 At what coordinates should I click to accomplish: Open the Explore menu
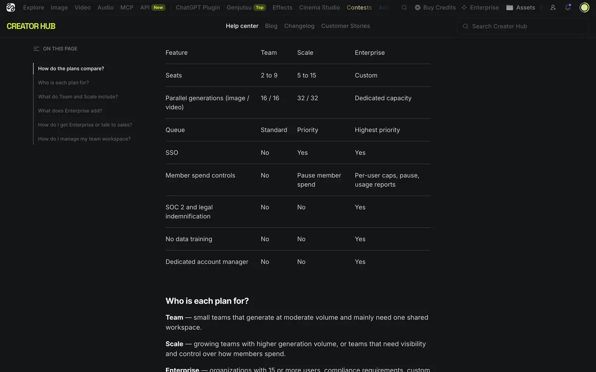pos(34,7)
